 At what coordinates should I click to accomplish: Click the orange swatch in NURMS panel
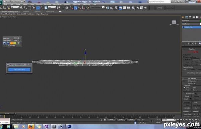tap(11, 43)
